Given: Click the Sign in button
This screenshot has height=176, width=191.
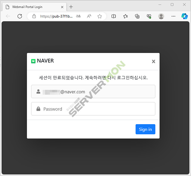Looking at the screenshot, I should pos(145,129).
